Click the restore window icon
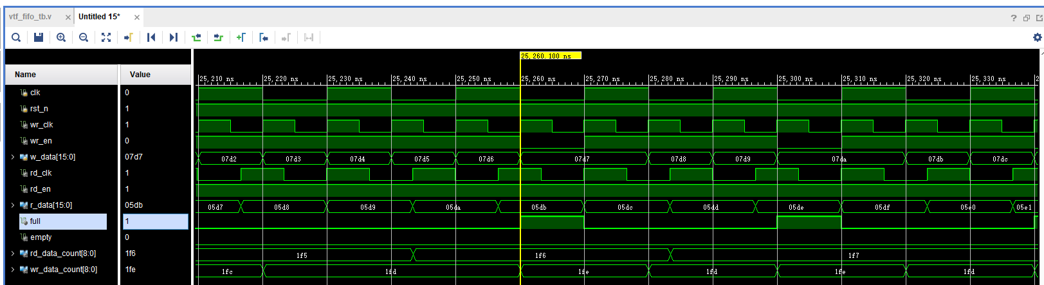Viewport: 1044px width, 285px height. [x=1027, y=18]
